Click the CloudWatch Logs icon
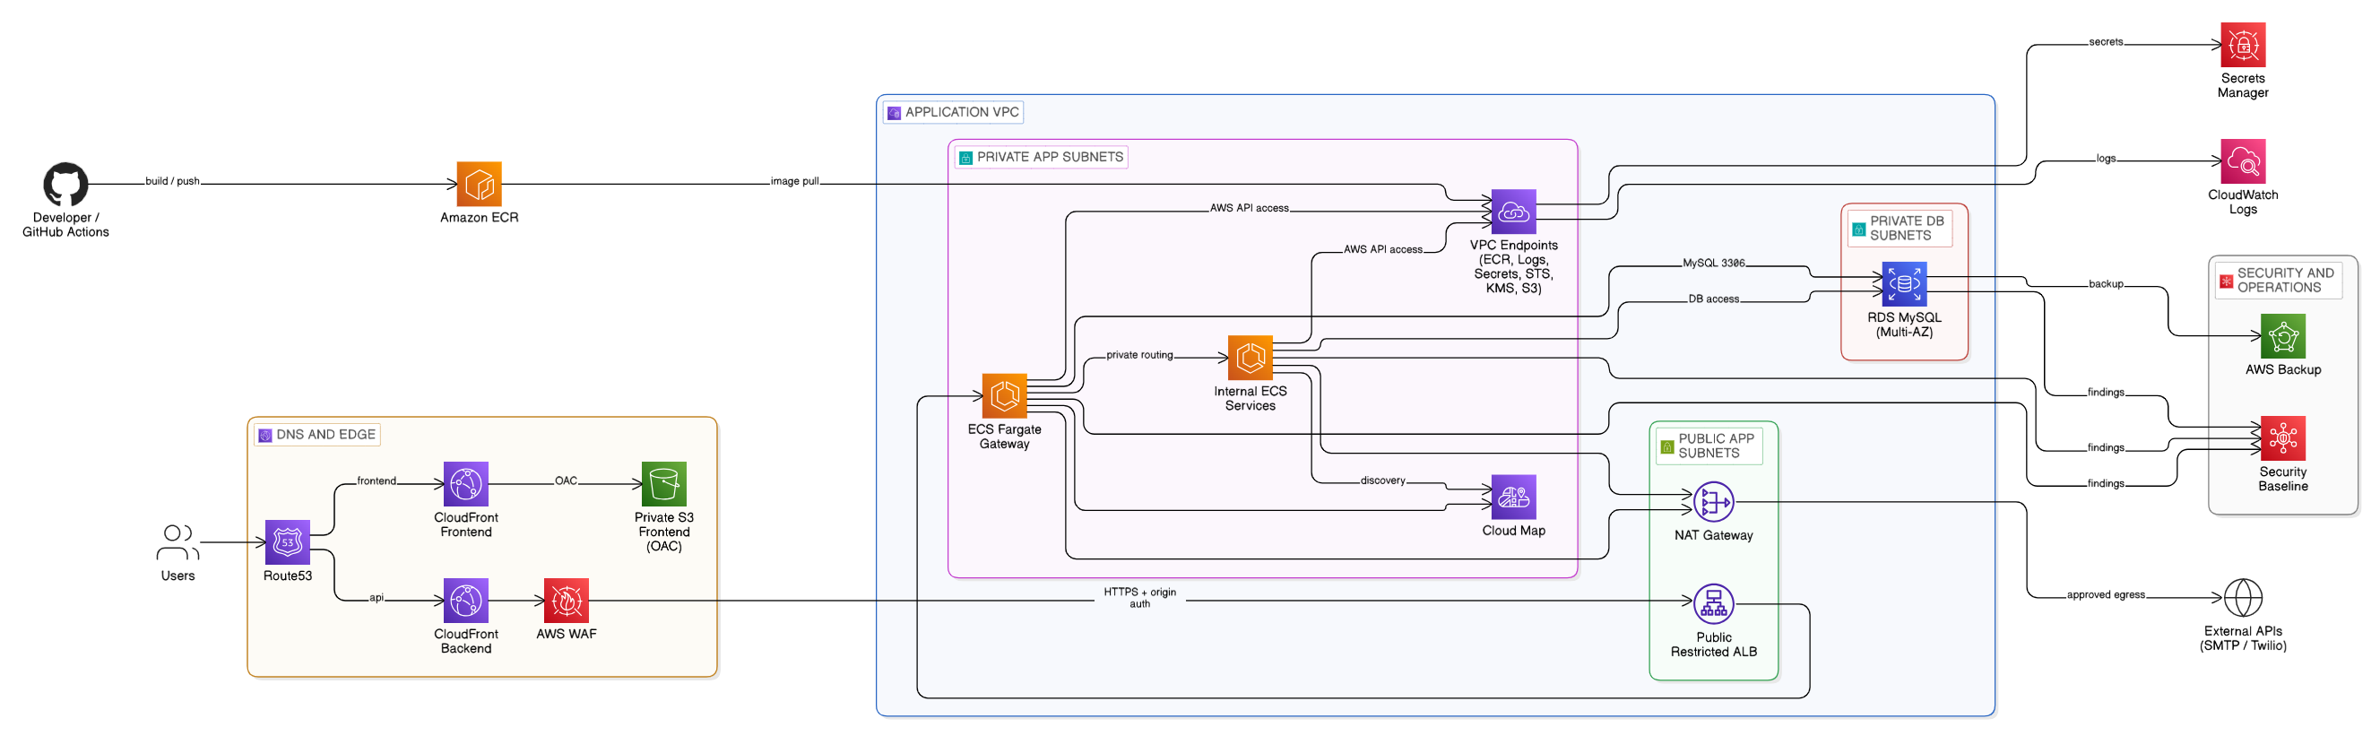The image size is (2380, 753). [x=2242, y=160]
